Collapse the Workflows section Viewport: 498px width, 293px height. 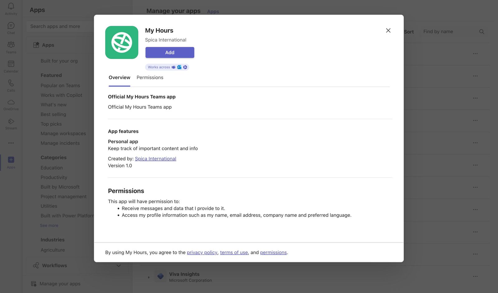pos(118,266)
